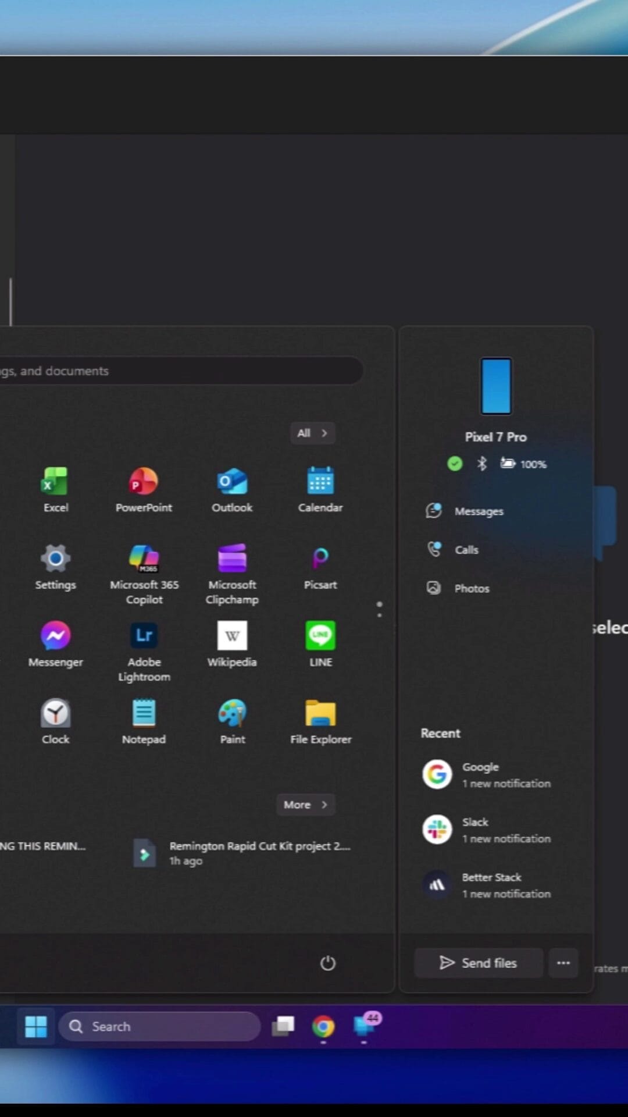The width and height of the screenshot is (628, 1117).
Task: Open Settings gear app
Action: point(55,567)
